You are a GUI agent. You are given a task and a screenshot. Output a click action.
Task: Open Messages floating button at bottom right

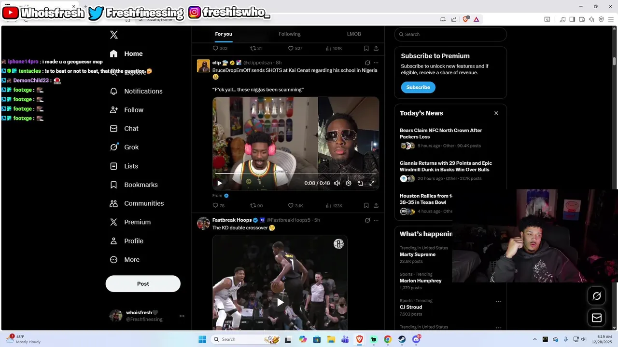(x=597, y=318)
